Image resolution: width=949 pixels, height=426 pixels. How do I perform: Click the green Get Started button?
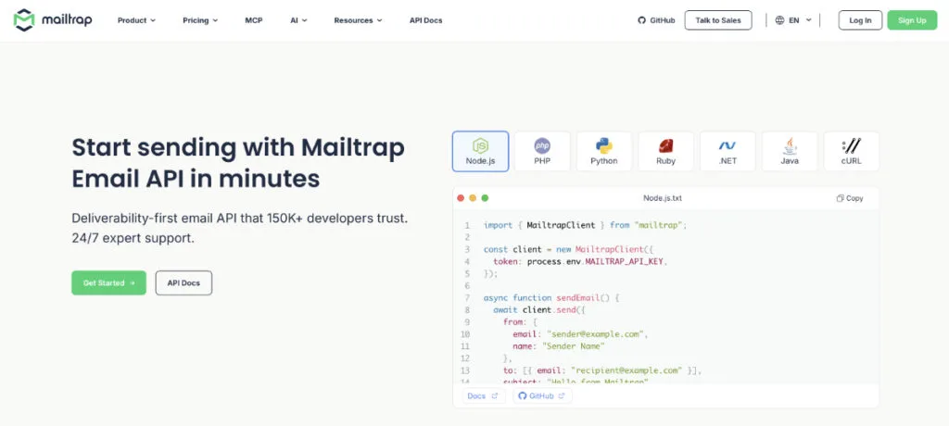[109, 282]
